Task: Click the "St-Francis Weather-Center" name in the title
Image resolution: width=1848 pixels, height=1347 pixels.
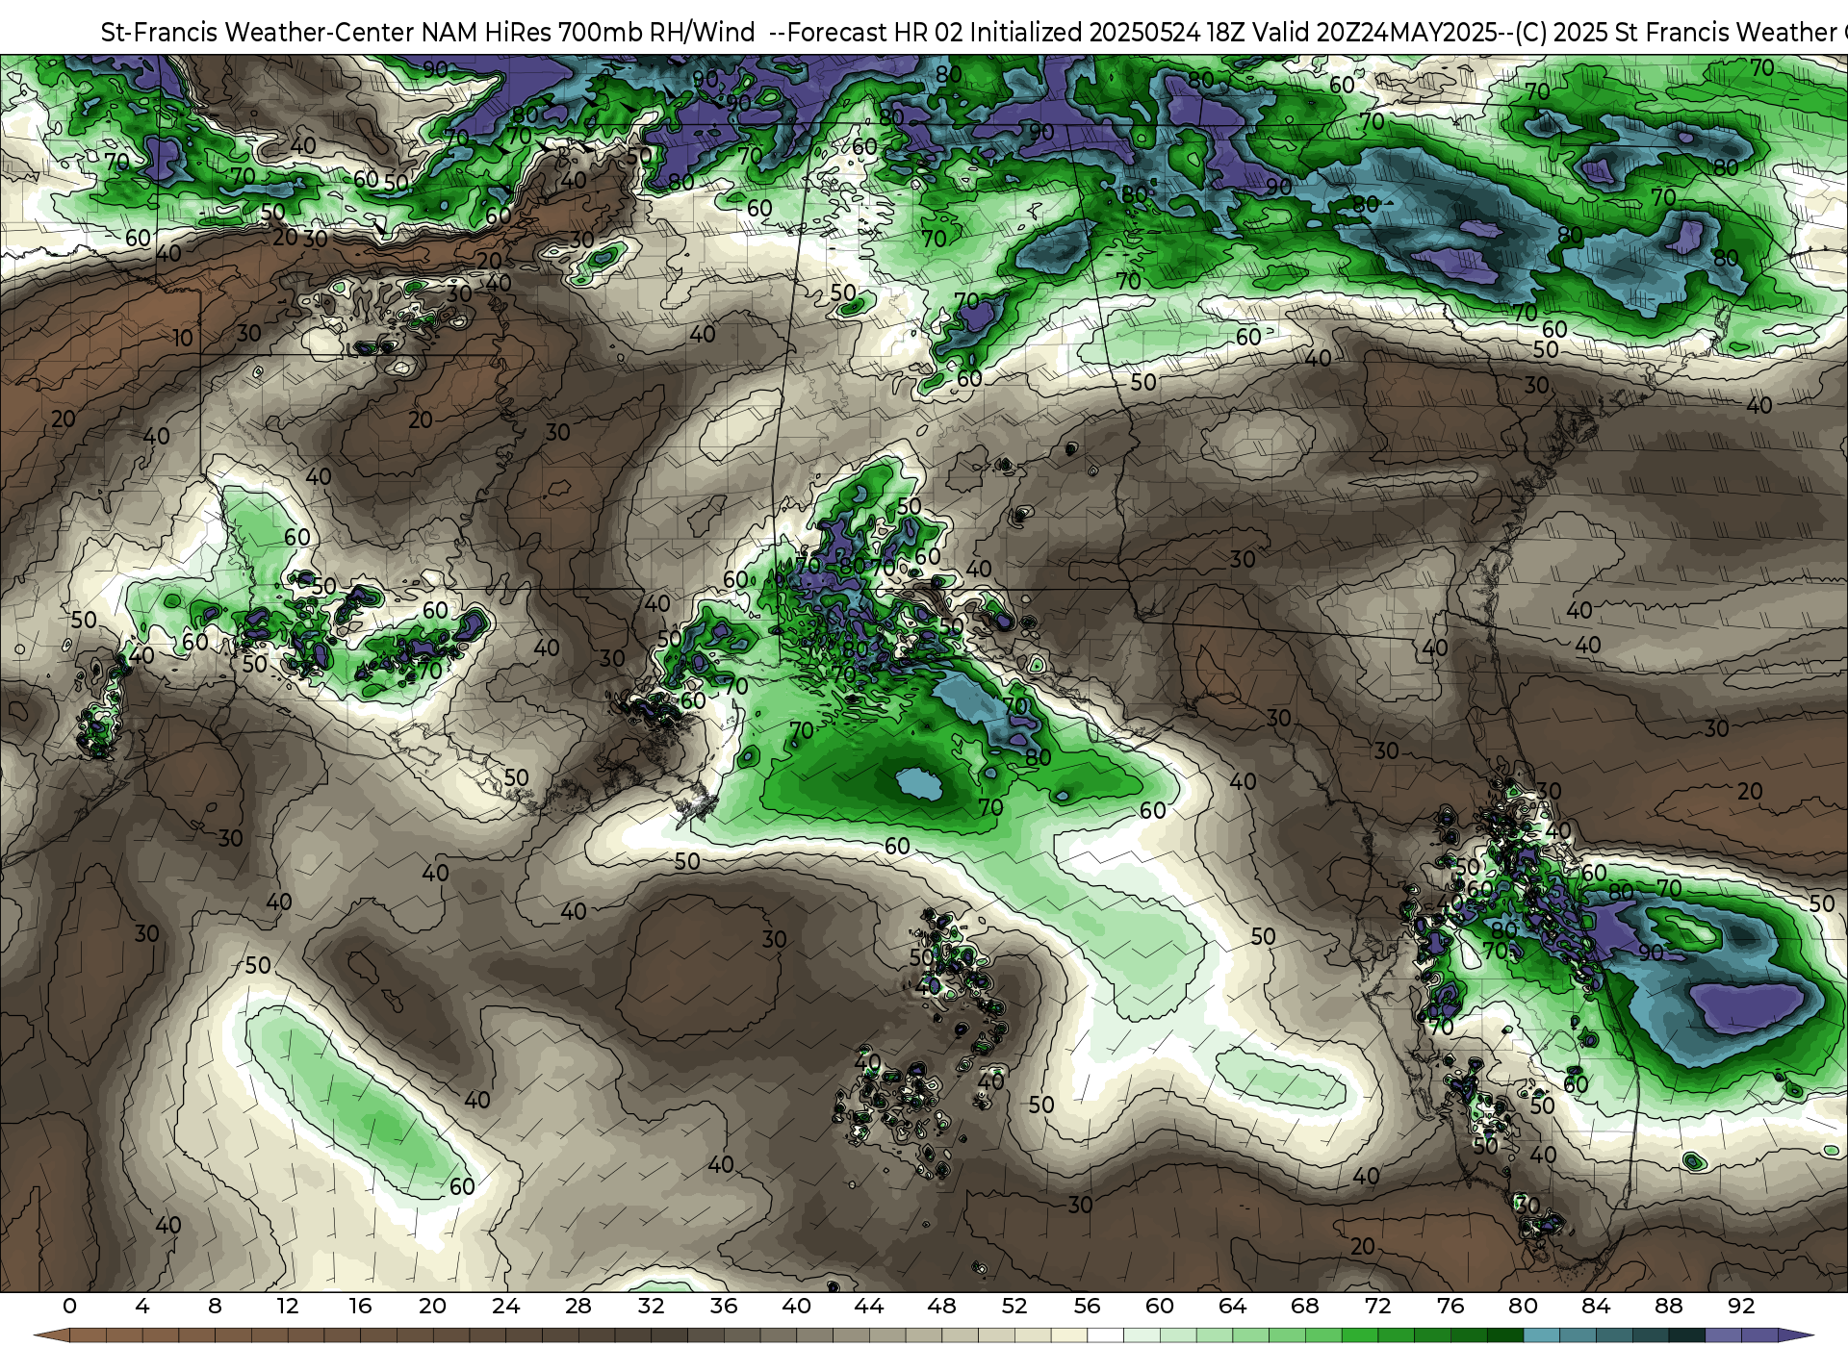Action: tap(258, 33)
